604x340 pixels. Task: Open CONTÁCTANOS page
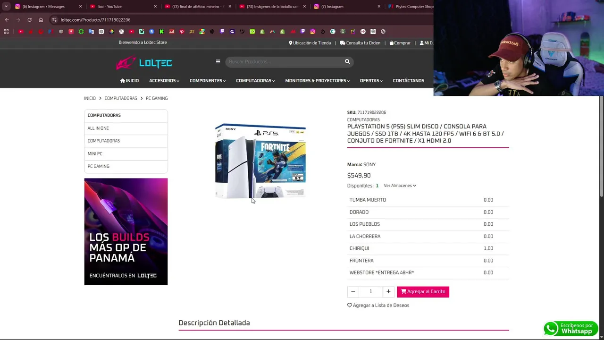[x=408, y=81]
